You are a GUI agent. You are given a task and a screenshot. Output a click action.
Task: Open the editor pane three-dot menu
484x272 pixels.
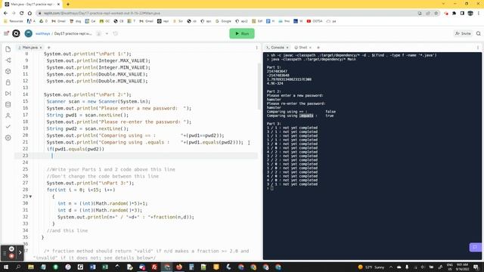click(256, 48)
